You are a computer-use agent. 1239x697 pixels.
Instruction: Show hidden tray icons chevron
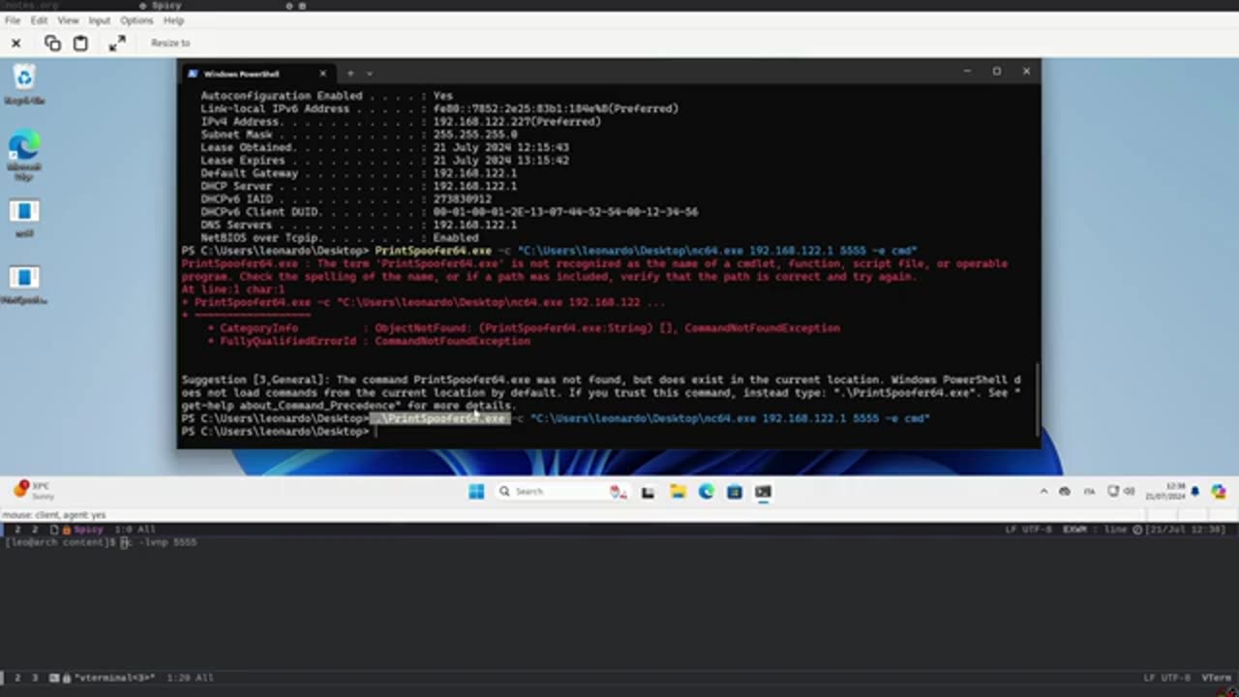click(1043, 492)
